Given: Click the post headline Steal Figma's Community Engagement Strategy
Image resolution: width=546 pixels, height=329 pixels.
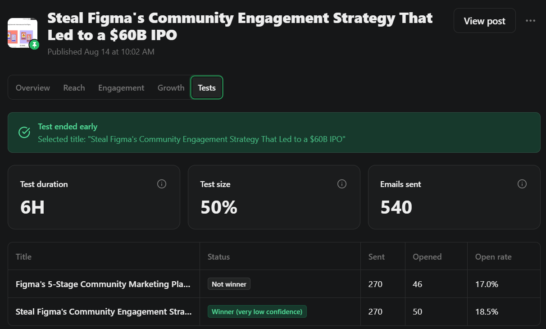Looking at the screenshot, I should (x=240, y=26).
